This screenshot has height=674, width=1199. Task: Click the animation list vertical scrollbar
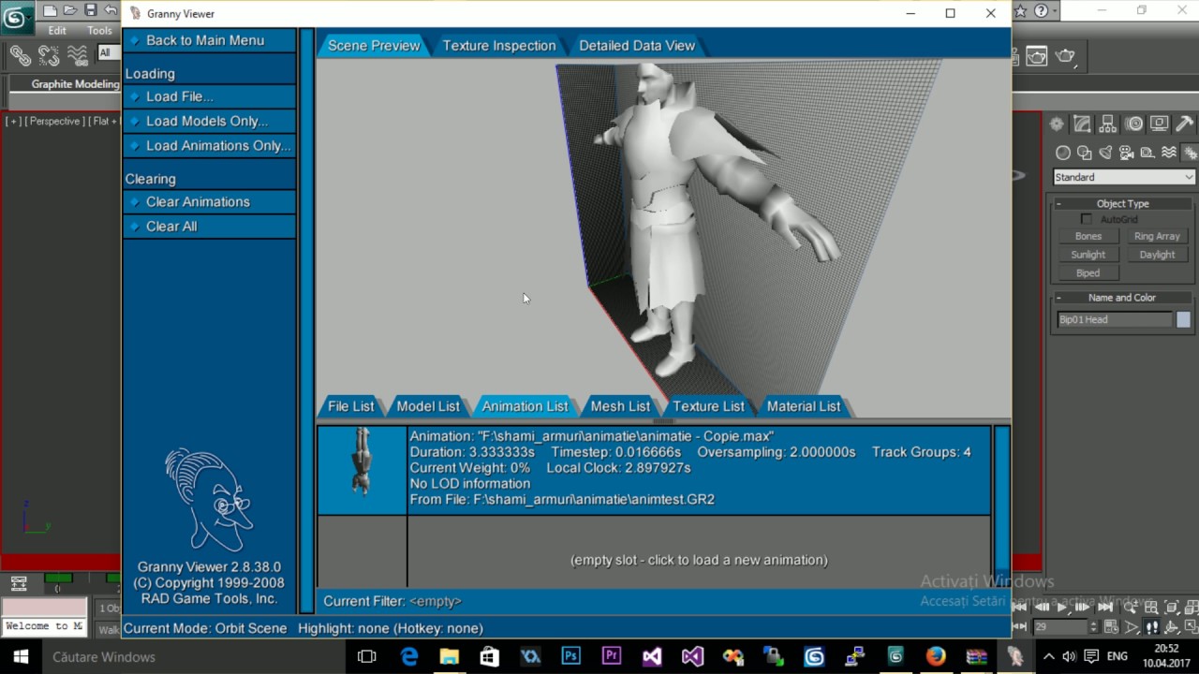click(x=1001, y=506)
